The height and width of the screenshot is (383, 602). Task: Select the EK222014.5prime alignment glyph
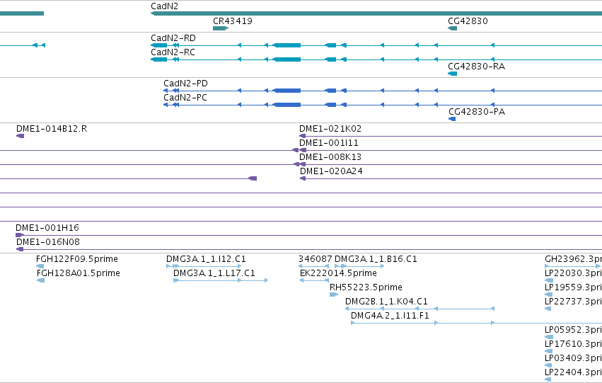(x=314, y=280)
